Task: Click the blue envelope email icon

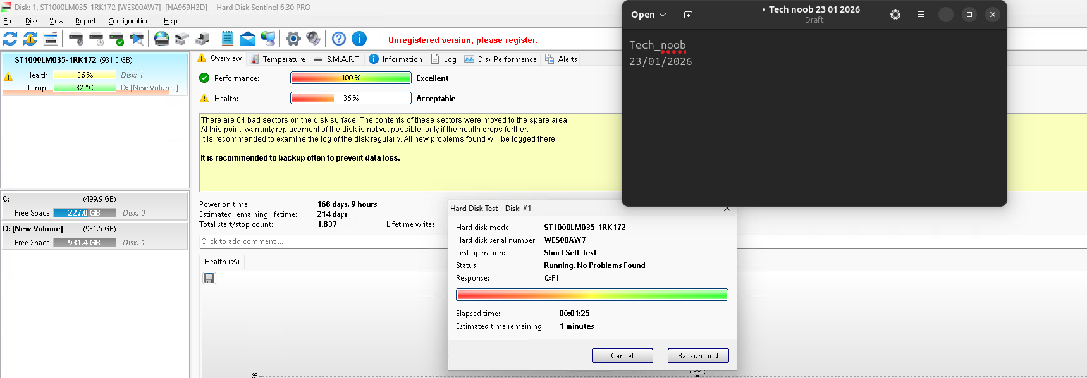Action: pos(248,39)
